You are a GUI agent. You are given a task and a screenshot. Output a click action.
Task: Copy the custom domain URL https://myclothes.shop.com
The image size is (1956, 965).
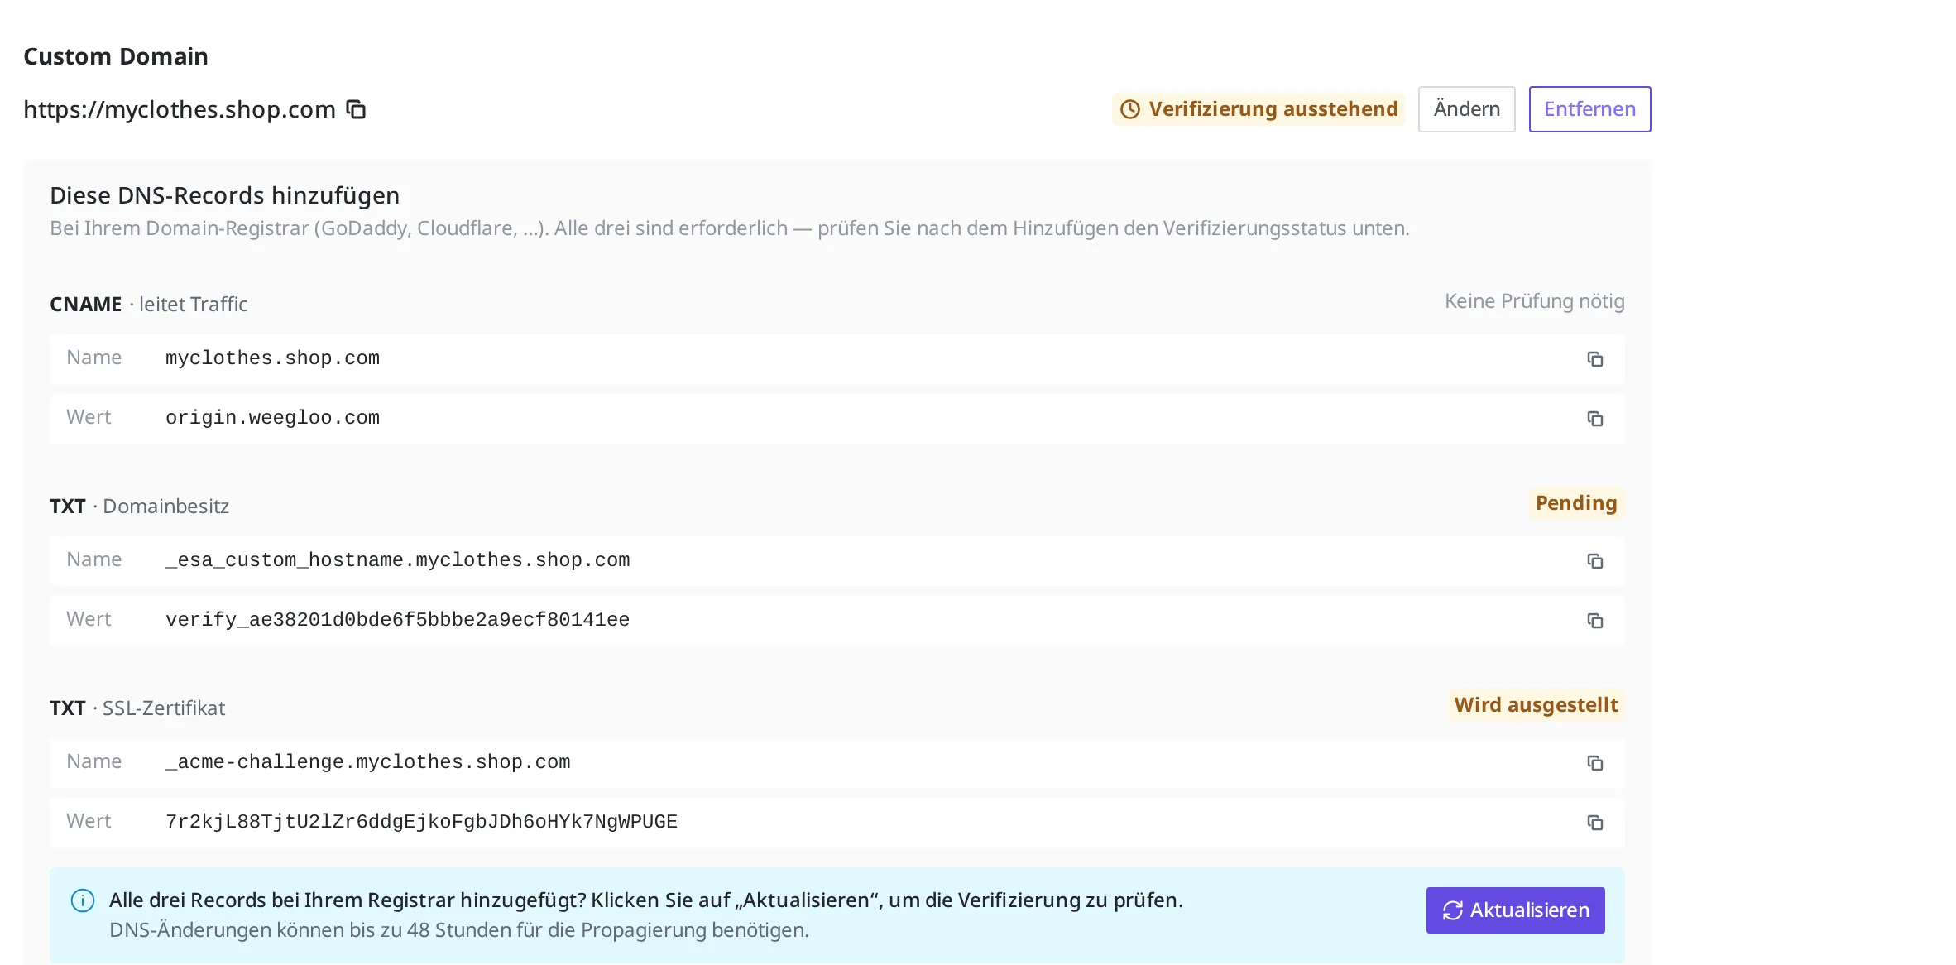tap(356, 109)
